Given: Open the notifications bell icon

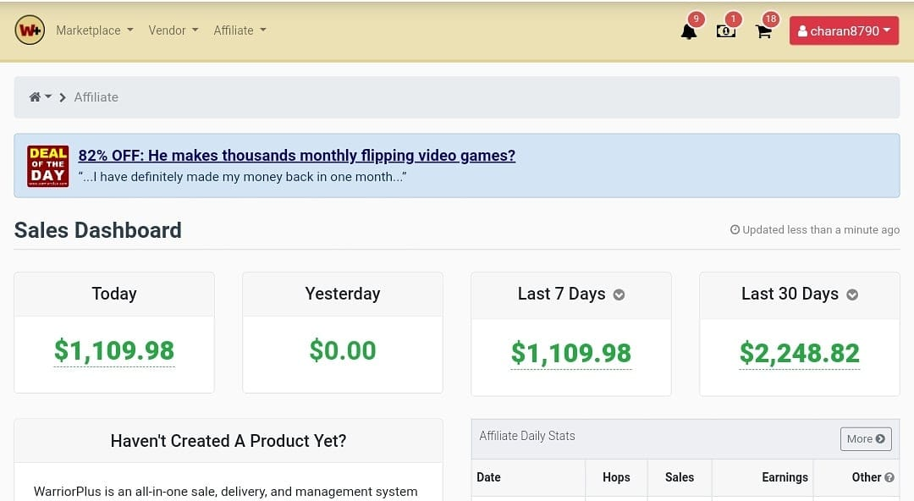Looking at the screenshot, I should coord(689,31).
